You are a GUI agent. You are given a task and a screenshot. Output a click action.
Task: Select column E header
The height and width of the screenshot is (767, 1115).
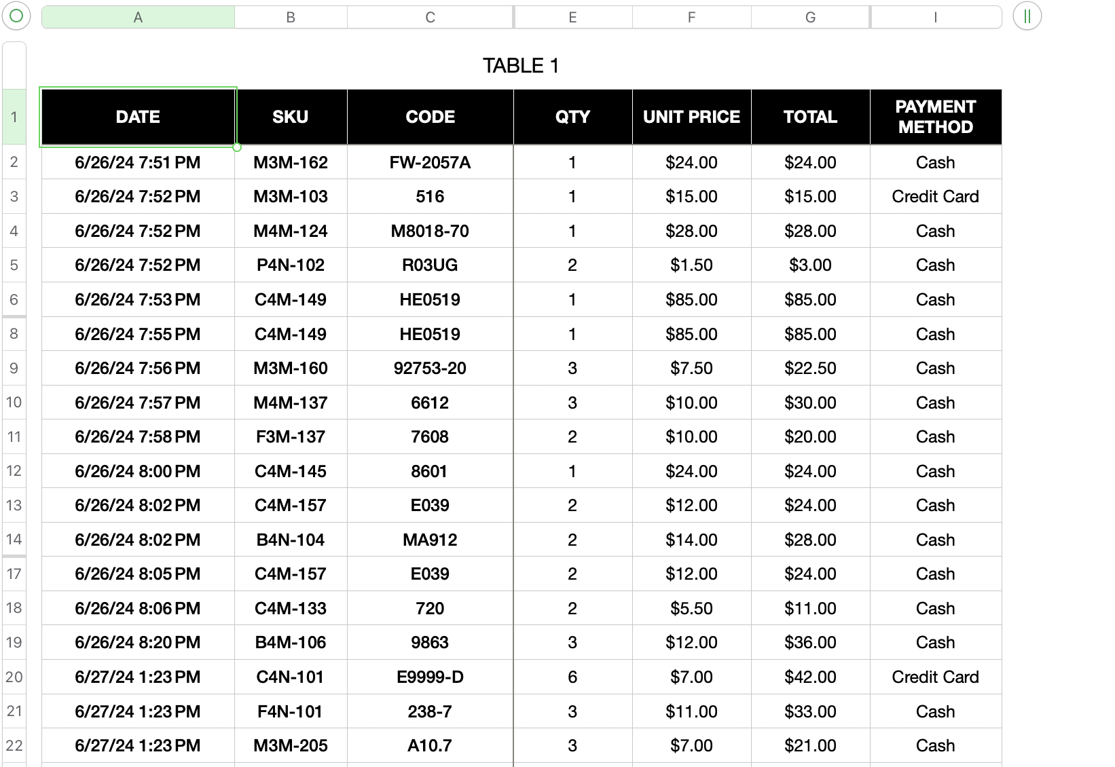pyautogui.click(x=572, y=18)
